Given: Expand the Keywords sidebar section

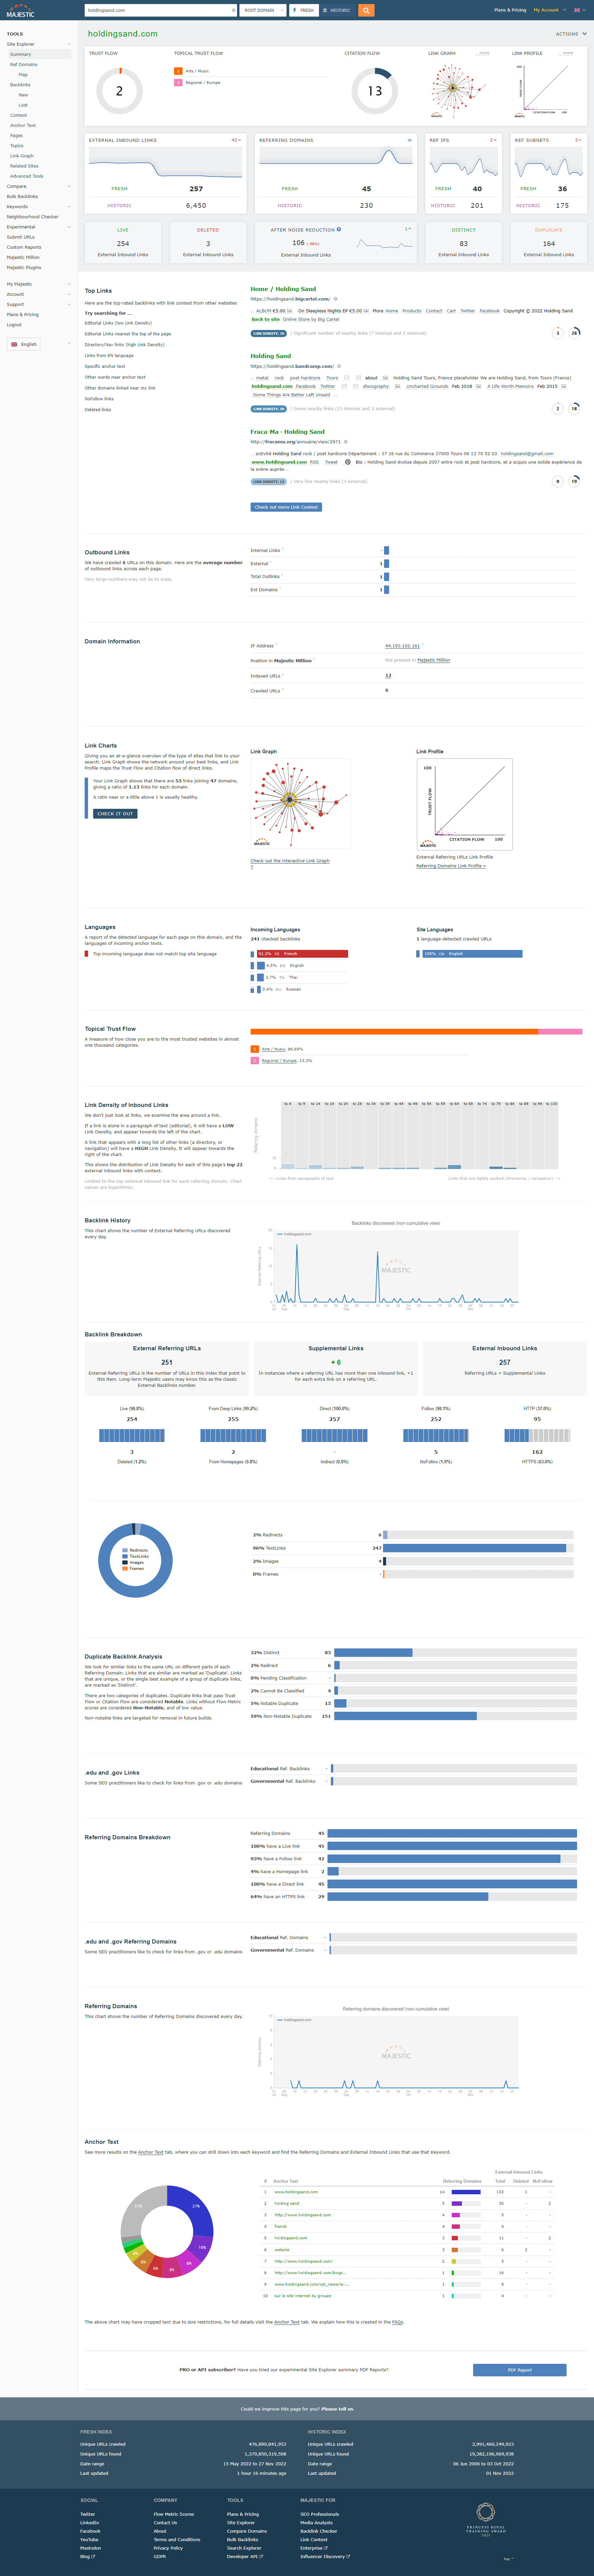Looking at the screenshot, I should 69,207.
